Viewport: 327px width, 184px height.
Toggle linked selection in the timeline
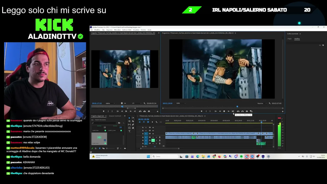click(x=148, y=122)
